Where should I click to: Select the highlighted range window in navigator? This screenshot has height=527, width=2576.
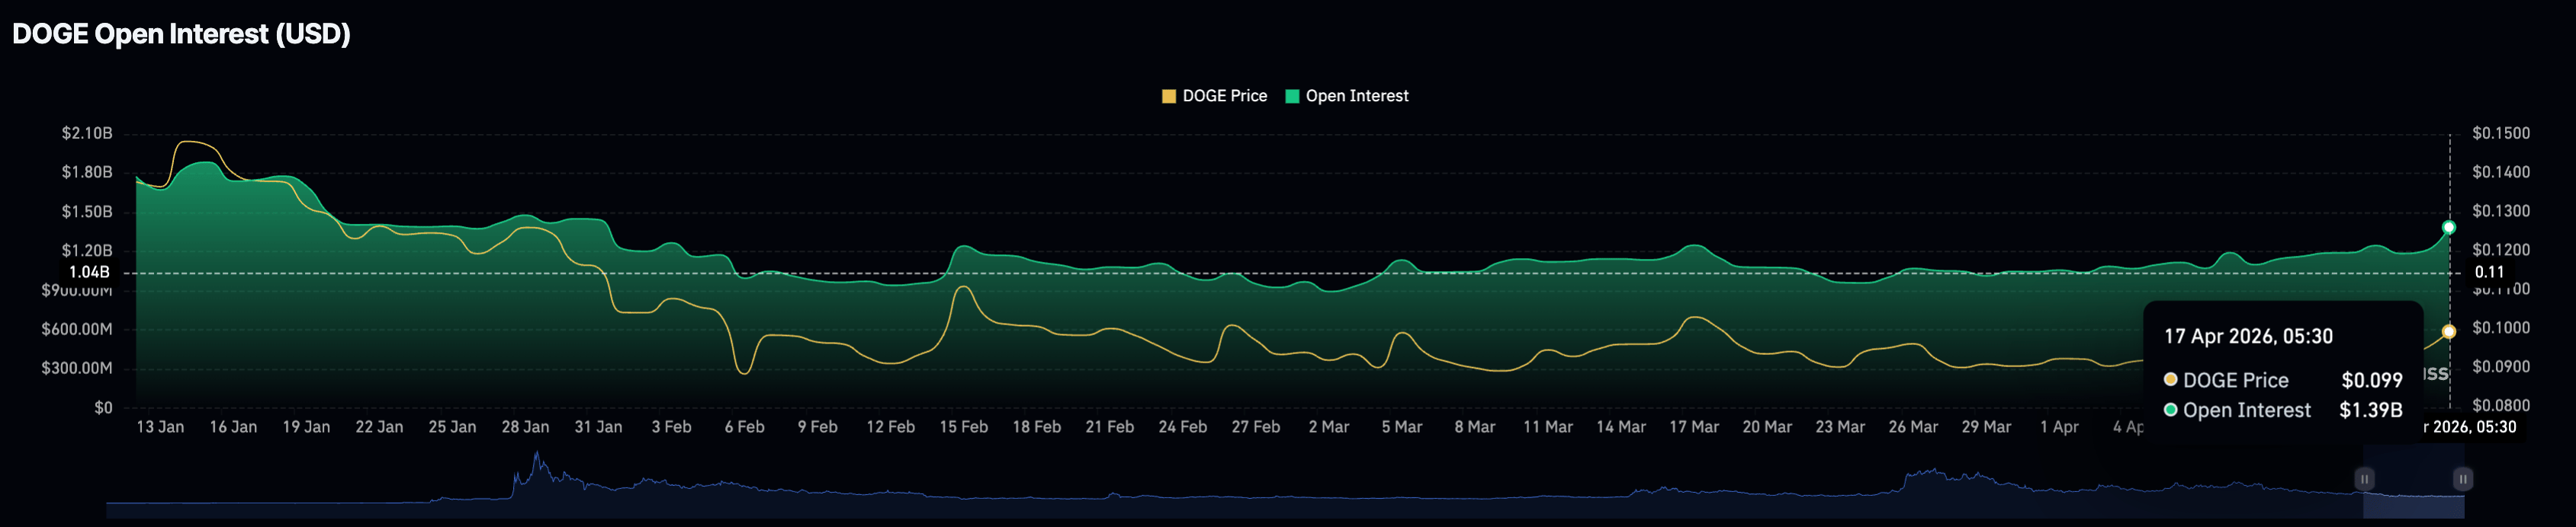(2413, 489)
